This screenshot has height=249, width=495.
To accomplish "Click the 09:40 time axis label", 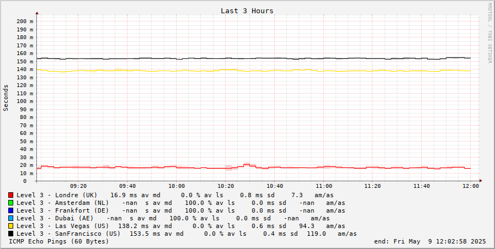I will pos(127,186).
